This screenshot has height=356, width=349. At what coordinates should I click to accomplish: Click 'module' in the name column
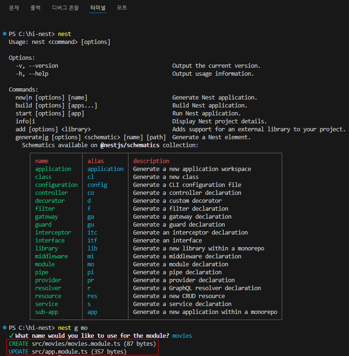pyautogui.click(x=45, y=264)
